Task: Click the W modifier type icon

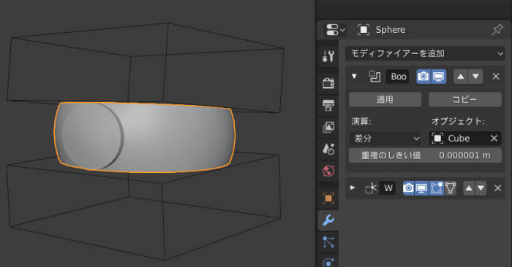Action: pos(371,188)
